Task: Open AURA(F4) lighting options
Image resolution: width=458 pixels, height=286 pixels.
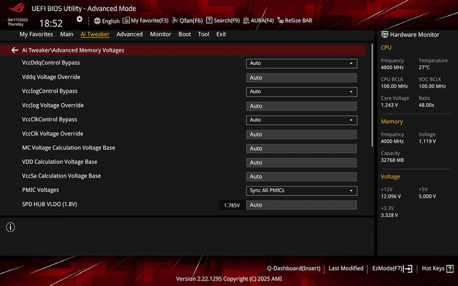Action: pos(259,20)
